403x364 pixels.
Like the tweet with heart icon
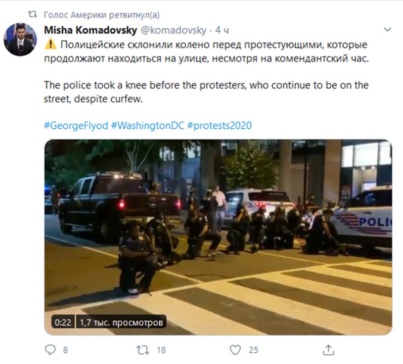point(235,350)
